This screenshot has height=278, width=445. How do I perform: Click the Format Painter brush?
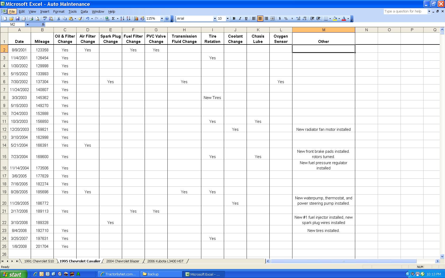[80, 19]
